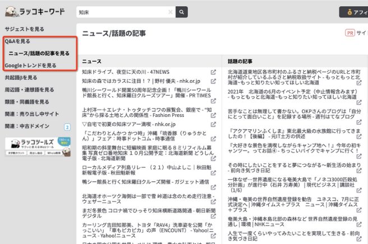Open the 鴨シー館長と行く知床羅臼クルーズ article
Viewport: 368px width, 244px height.
coord(145,182)
